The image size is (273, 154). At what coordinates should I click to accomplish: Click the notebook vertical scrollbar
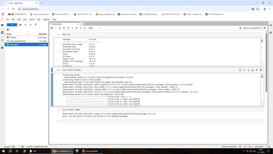click(266, 62)
